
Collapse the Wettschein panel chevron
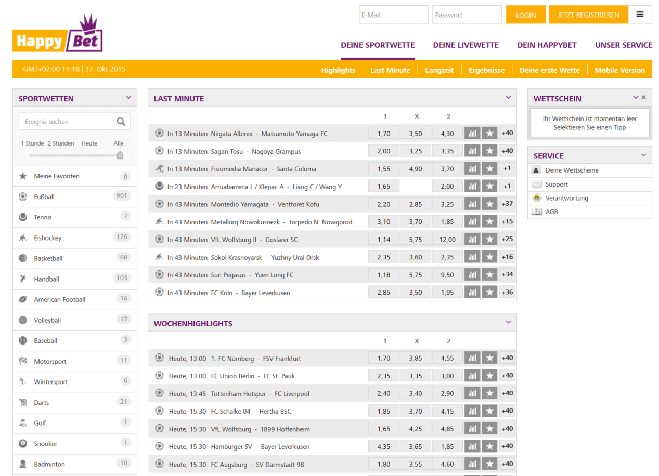tap(636, 97)
